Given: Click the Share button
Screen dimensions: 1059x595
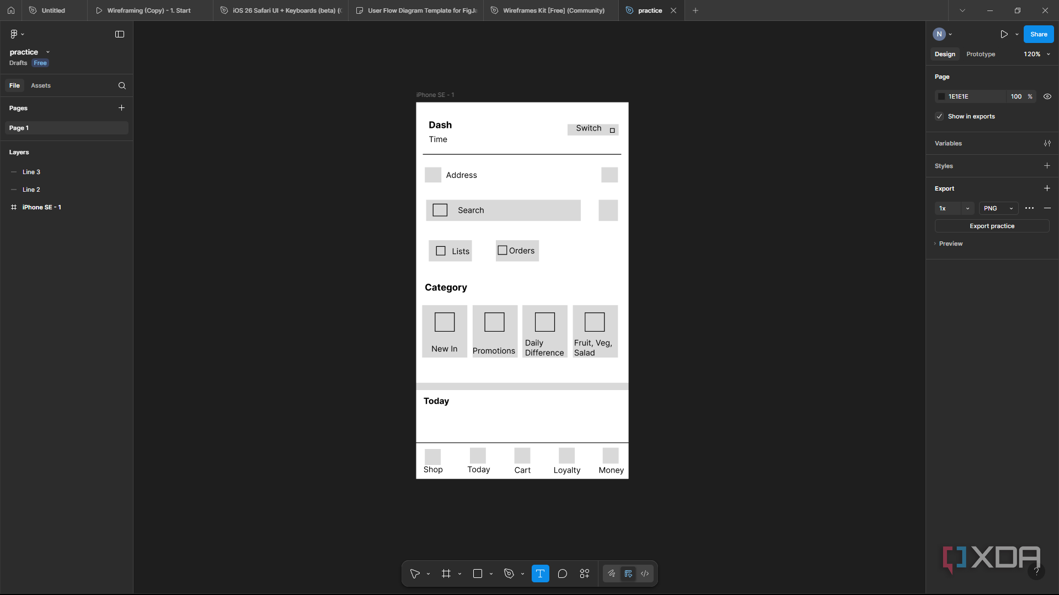Looking at the screenshot, I should [x=1039, y=34].
